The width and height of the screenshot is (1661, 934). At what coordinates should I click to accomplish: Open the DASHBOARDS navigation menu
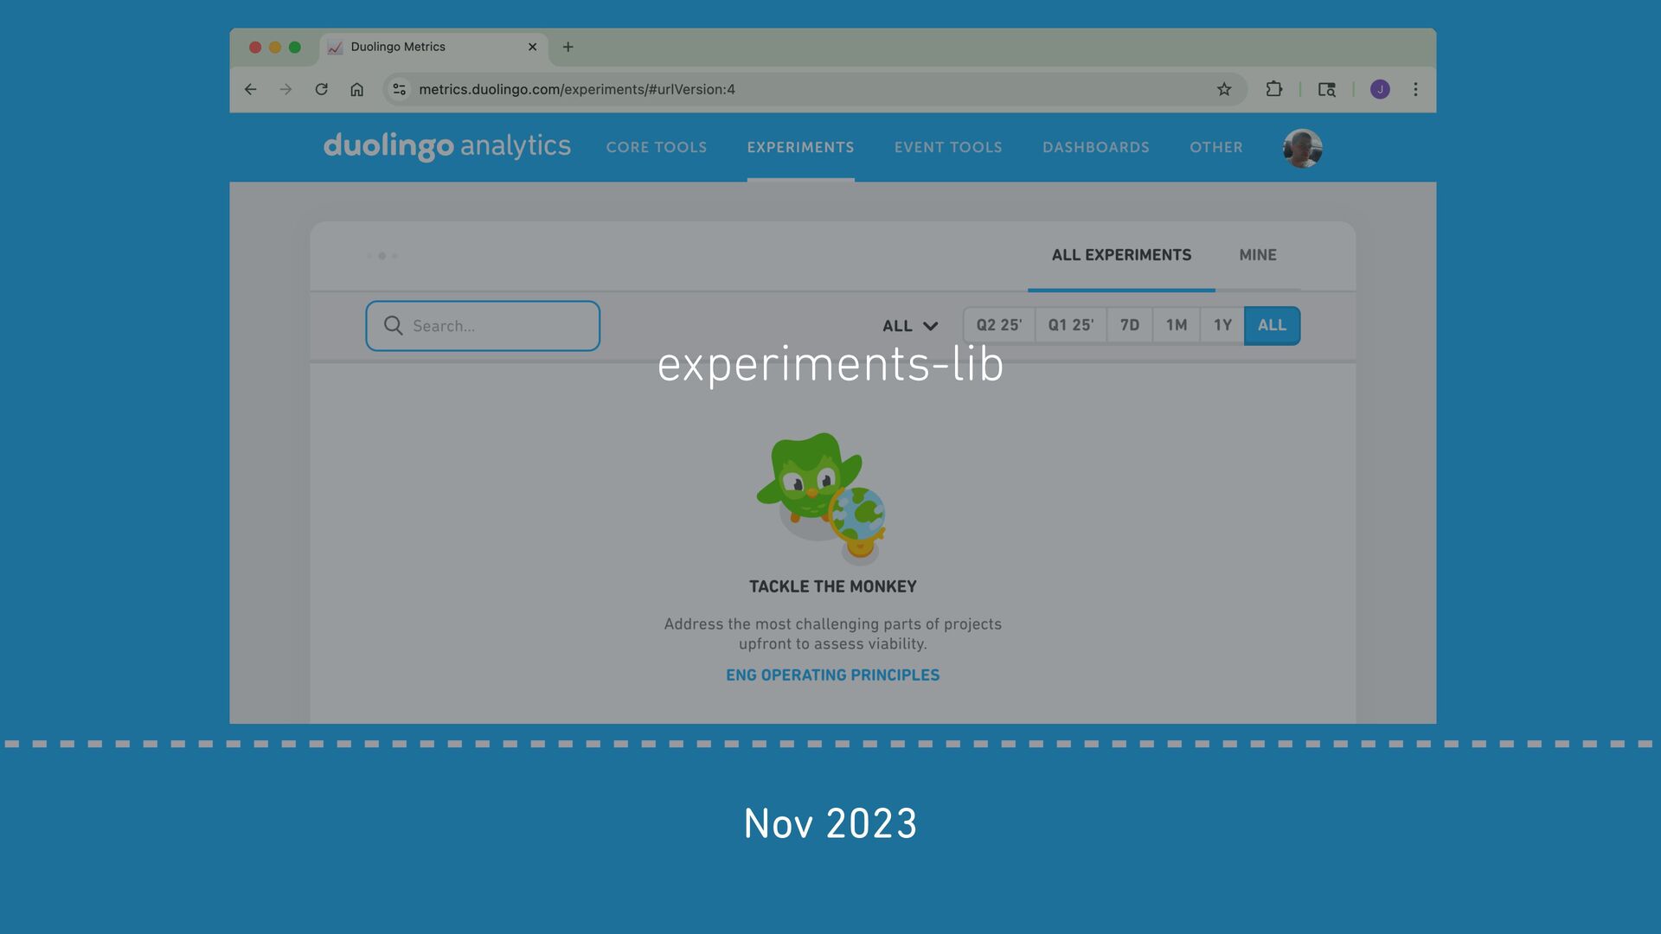1095,147
